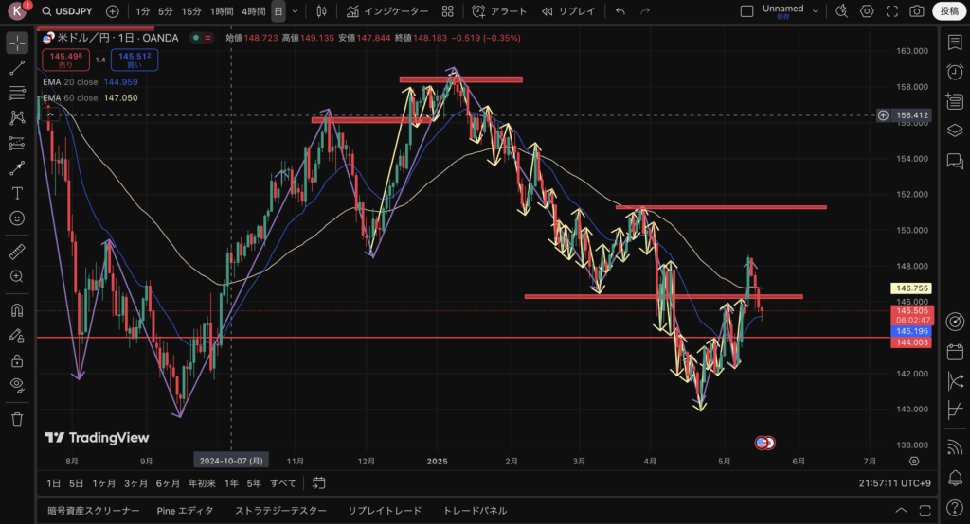Select the ruler measure tool
The height and width of the screenshot is (524, 970).
tap(17, 252)
